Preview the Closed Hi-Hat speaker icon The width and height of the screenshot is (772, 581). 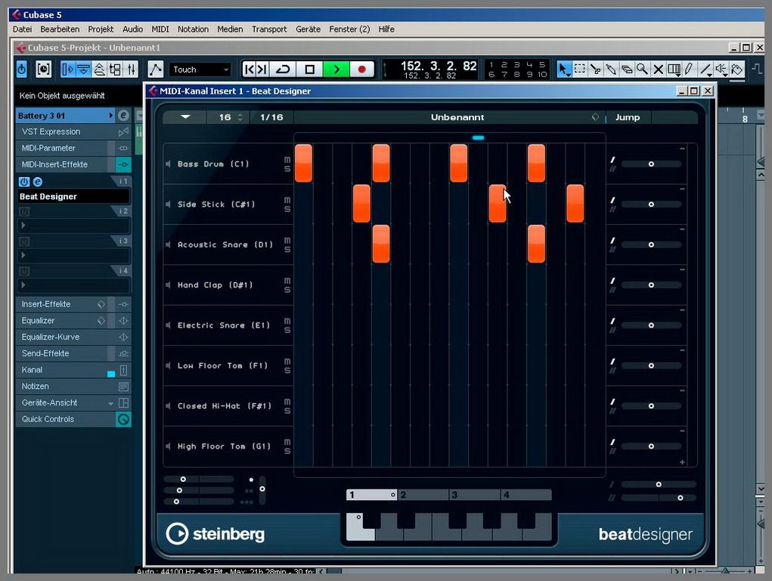[169, 406]
